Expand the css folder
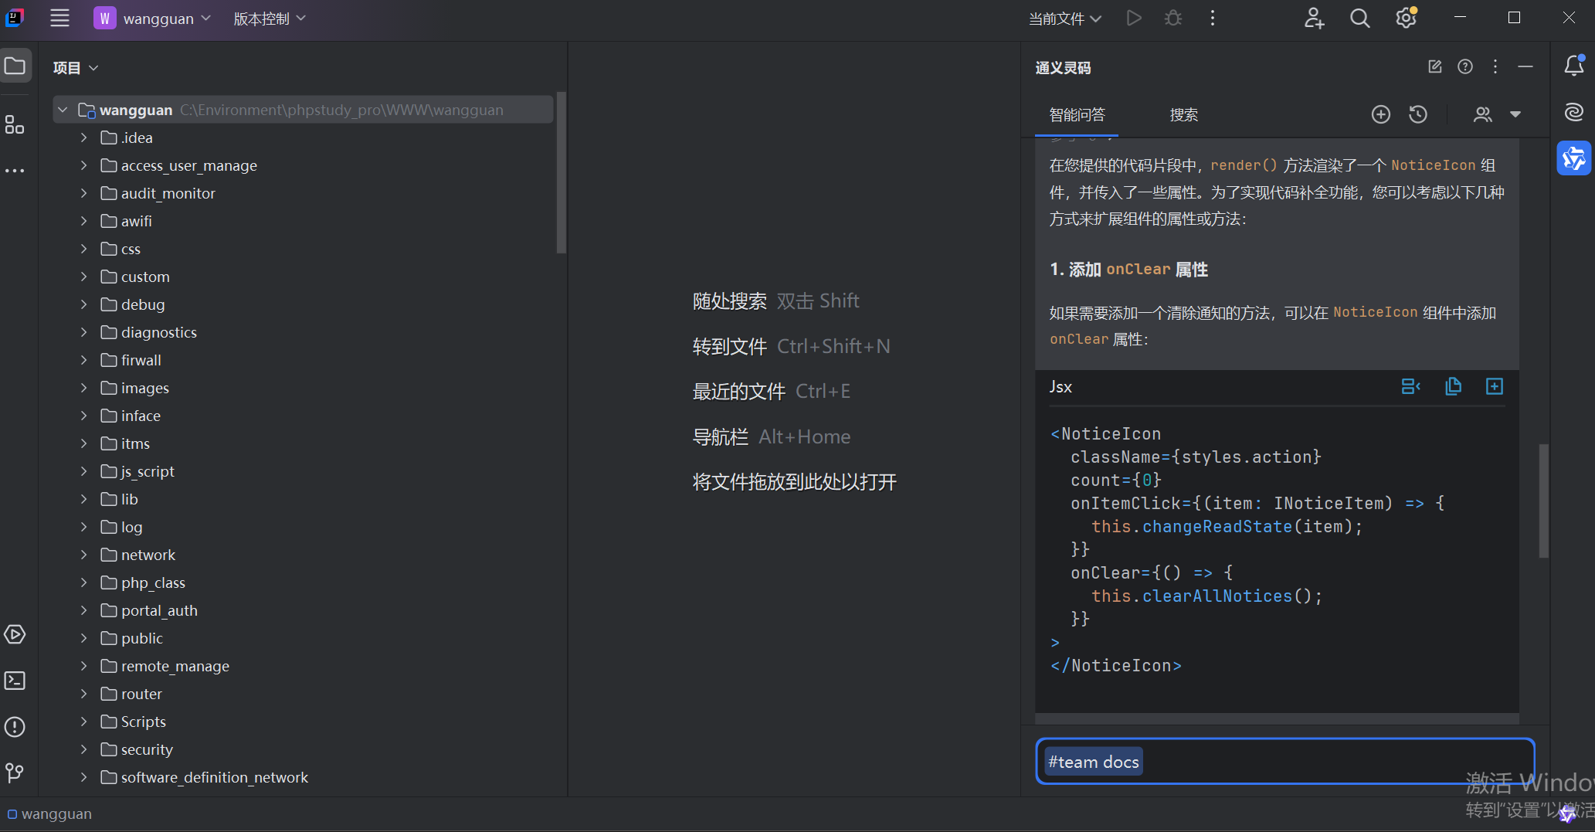1595x832 pixels. (x=83, y=249)
